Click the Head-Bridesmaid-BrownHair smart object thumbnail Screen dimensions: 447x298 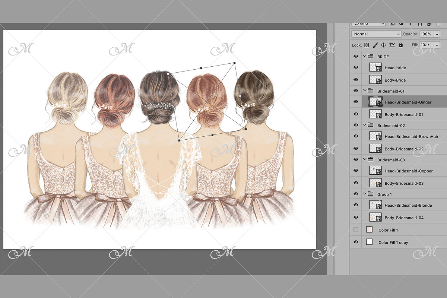375,136
